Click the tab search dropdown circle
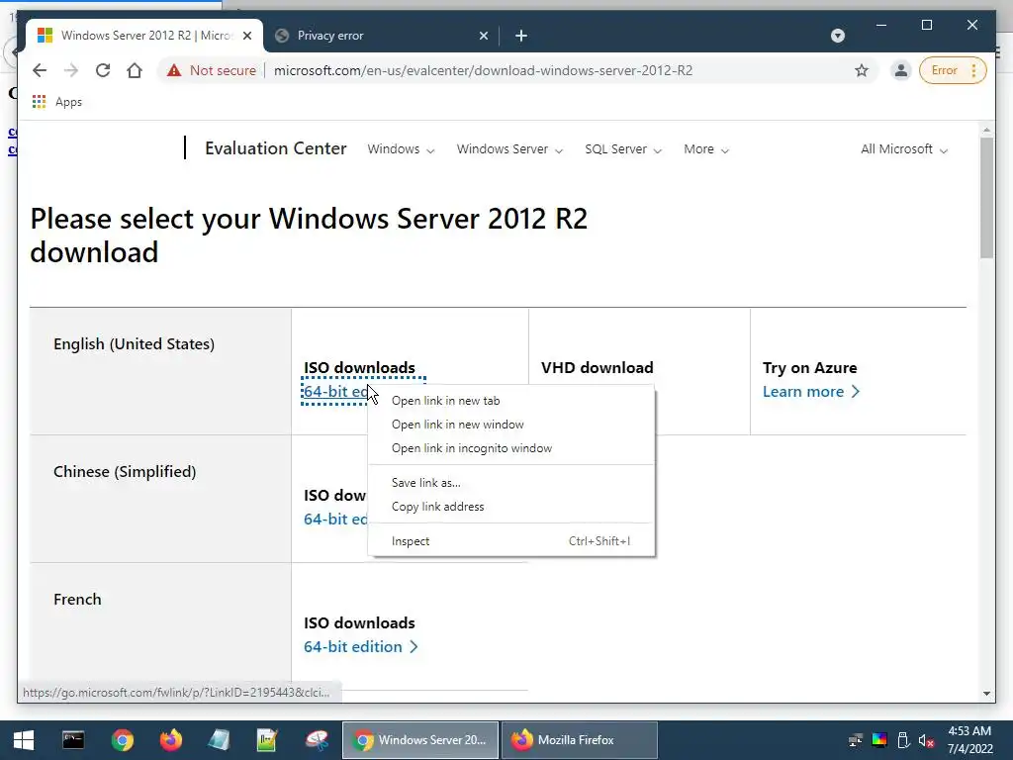The image size is (1013, 760). (838, 36)
